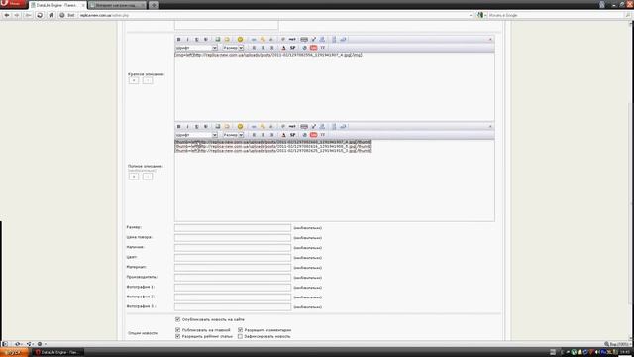This screenshot has width=634, height=357.
Task: Click SP spoiler icon in full description toolbar
Action: [293, 135]
